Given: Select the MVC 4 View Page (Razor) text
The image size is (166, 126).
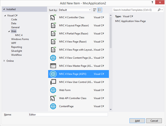Looking at the screenshot, I should (73, 42).
